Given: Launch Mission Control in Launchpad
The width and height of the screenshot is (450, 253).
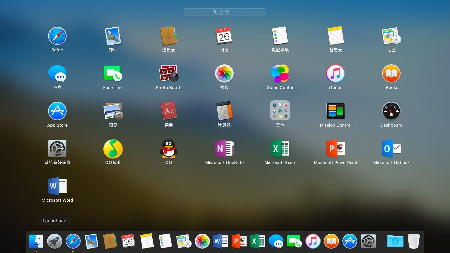Looking at the screenshot, I should pos(336,111).
